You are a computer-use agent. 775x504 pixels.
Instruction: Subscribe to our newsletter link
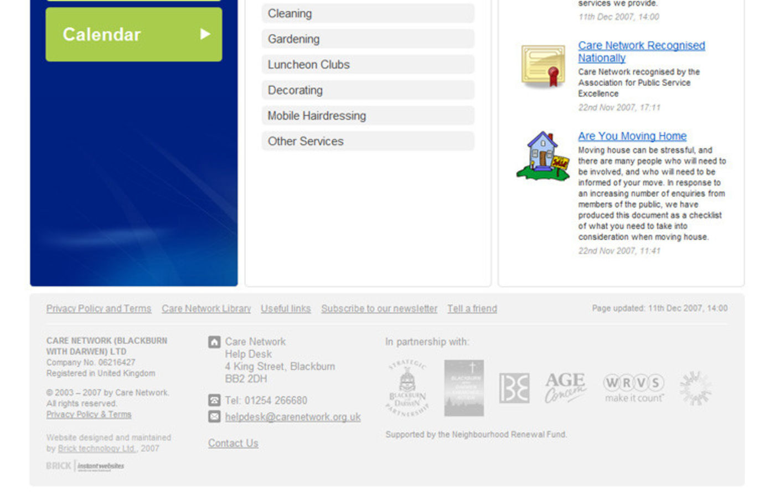[379, 308]
